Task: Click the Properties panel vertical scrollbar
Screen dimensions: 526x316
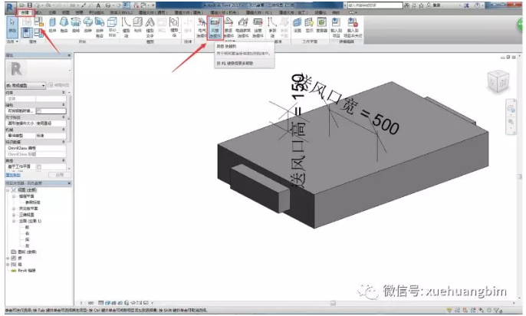Action: coord(70,118)
